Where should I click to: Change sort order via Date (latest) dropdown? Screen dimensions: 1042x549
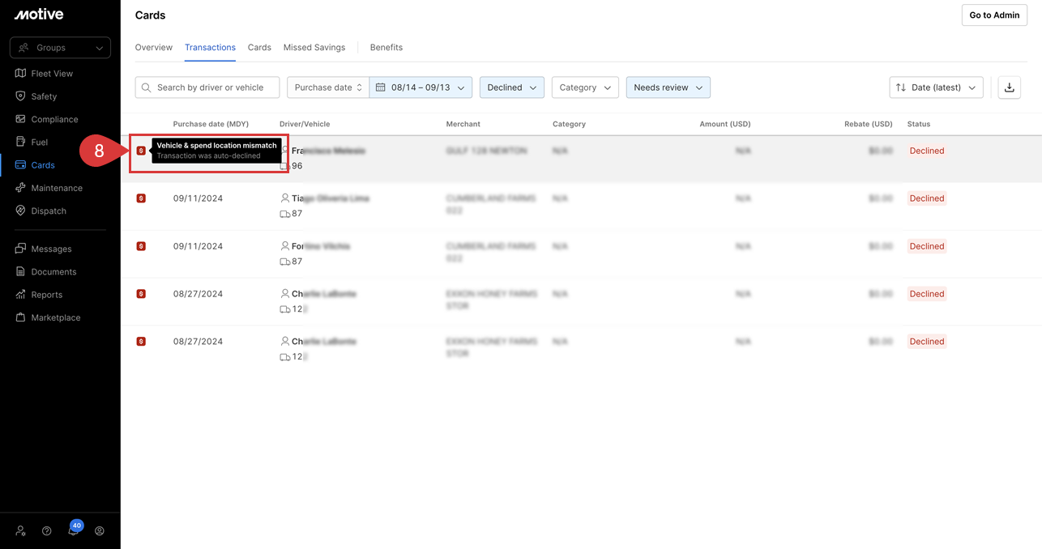[937, 87]
